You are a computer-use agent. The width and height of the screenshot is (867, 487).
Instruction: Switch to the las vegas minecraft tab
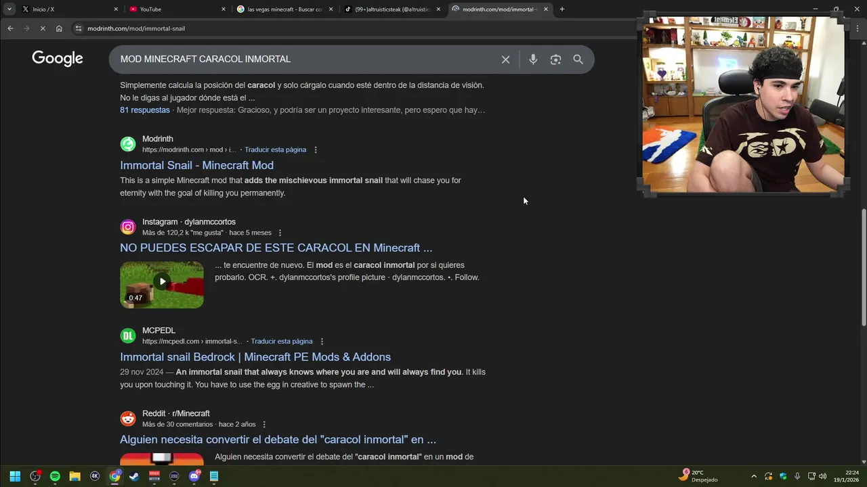coord(284,9)
